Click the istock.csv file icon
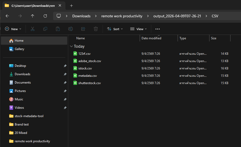Viewport: 241px width, 147px height. click(75, 68)
